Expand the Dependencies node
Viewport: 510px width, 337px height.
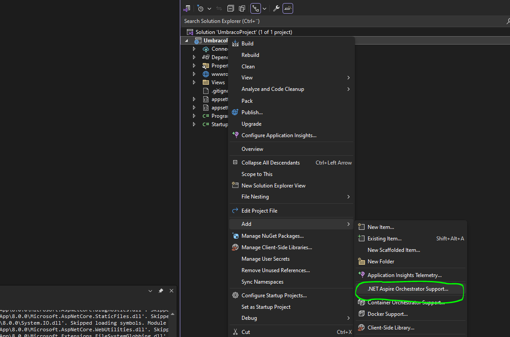(194, 57)
